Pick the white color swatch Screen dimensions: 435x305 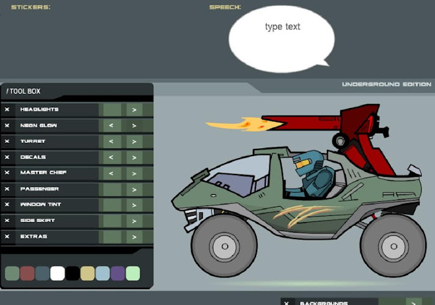coord(57,273)
